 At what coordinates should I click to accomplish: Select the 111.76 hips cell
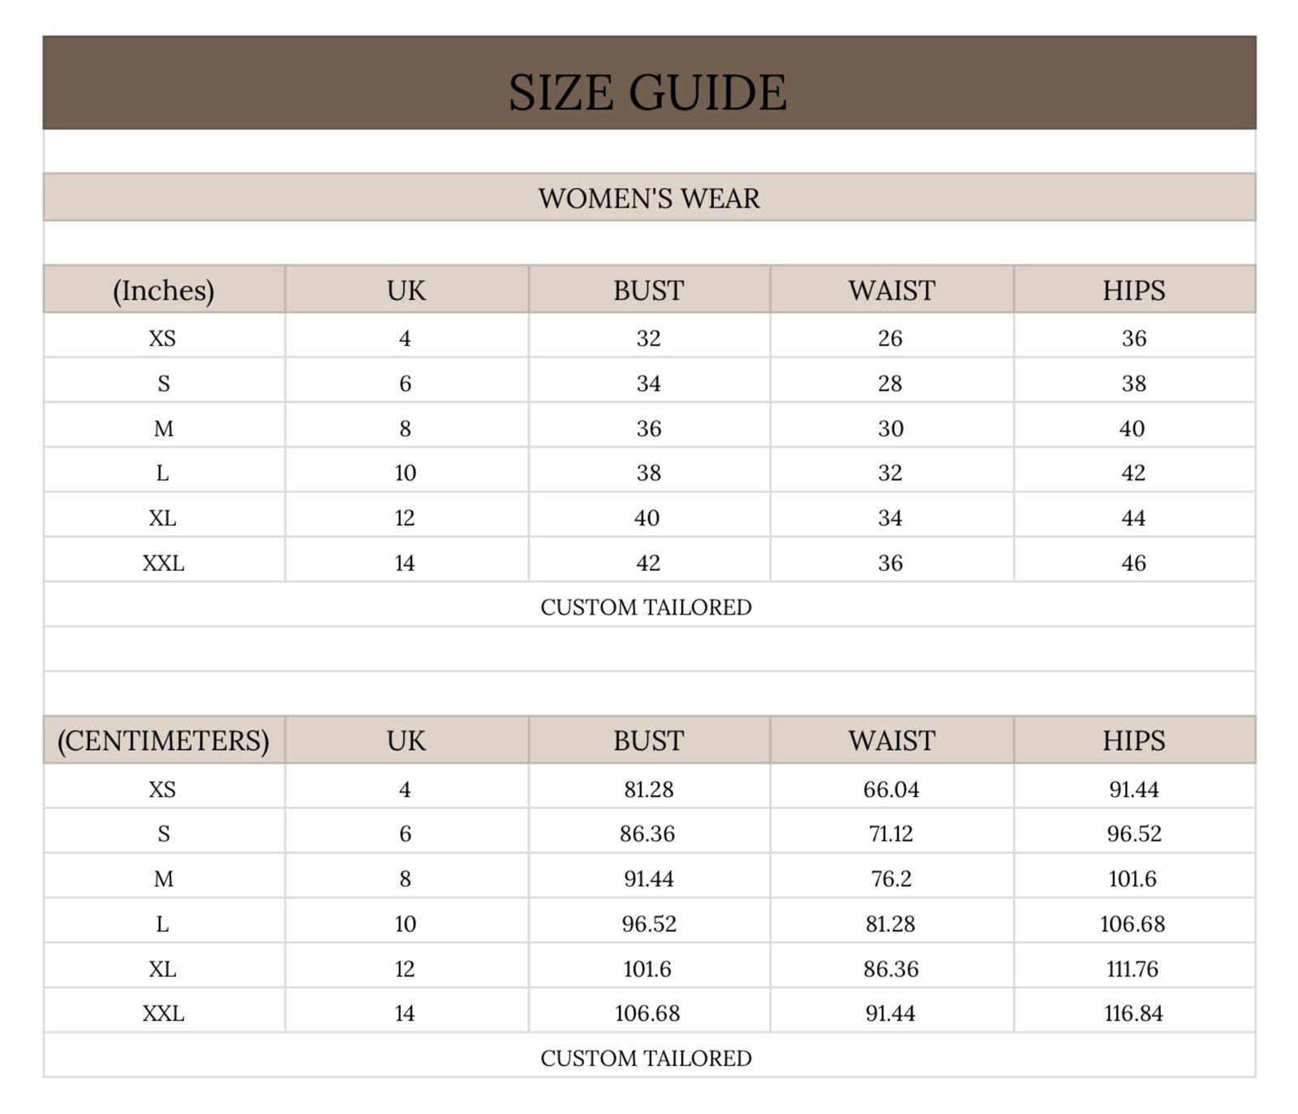(x=1133, y=969)
